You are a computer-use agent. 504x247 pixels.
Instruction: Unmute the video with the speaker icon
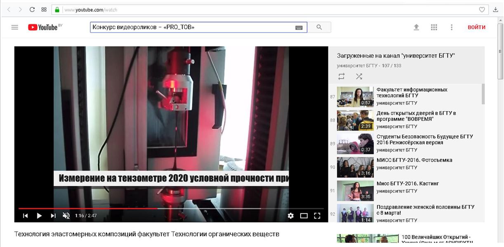pos(66,215)
